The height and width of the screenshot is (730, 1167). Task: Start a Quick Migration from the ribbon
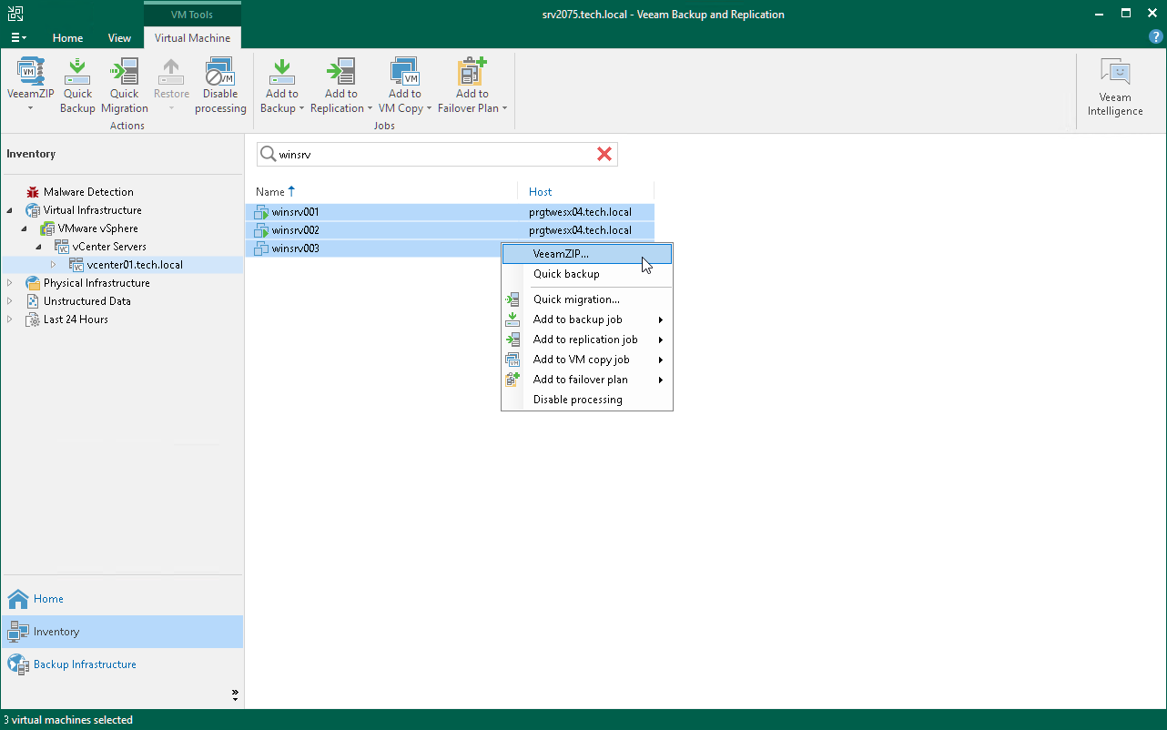(x=124, y=82)
